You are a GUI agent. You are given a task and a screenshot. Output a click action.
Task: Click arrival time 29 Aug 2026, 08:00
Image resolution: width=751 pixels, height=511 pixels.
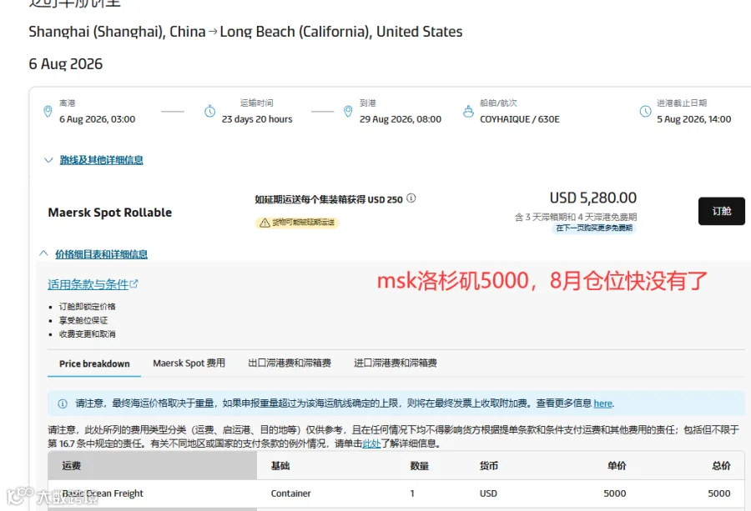(401, 119)
